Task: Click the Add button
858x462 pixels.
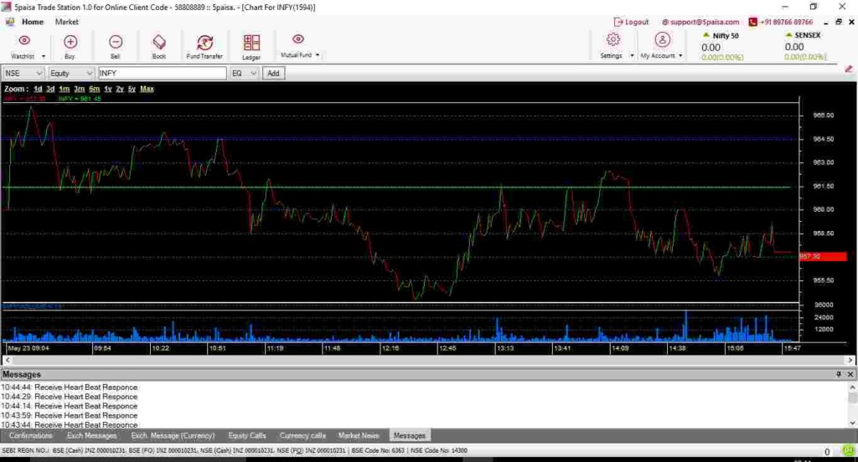Action: point(273,74)
